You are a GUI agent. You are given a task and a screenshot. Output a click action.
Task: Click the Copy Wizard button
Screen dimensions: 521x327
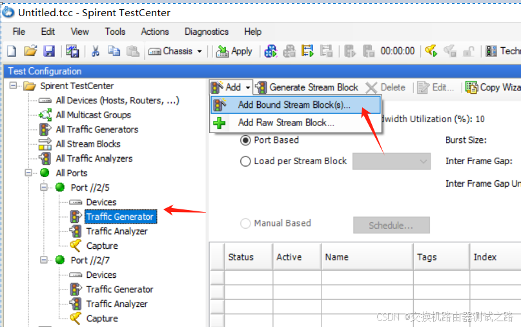[x=493, y=87]
